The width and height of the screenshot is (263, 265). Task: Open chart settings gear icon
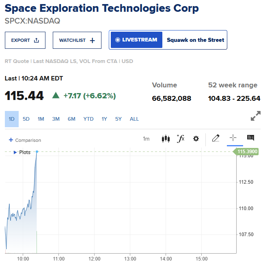pos(196,139)
